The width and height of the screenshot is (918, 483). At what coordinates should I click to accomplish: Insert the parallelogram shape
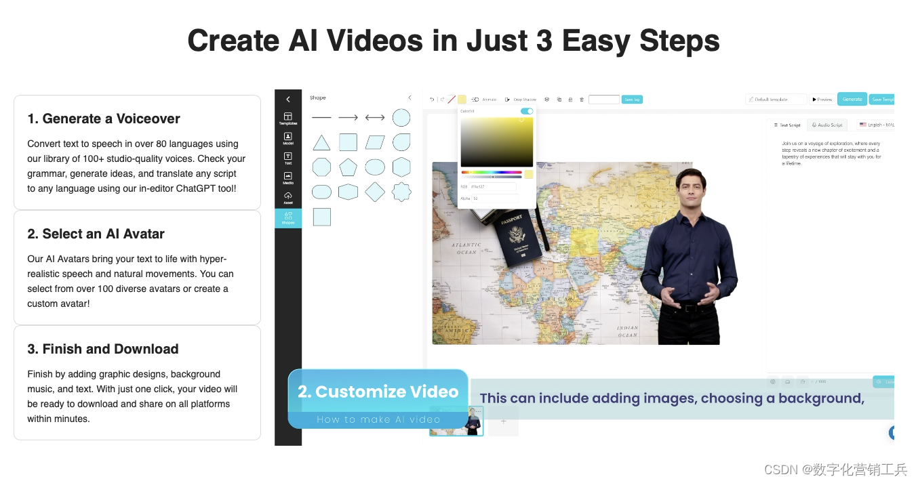375,142
